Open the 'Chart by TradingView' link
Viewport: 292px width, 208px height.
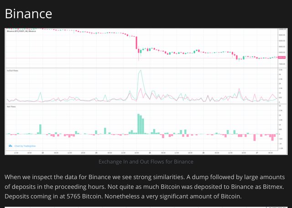pos(20,146)
